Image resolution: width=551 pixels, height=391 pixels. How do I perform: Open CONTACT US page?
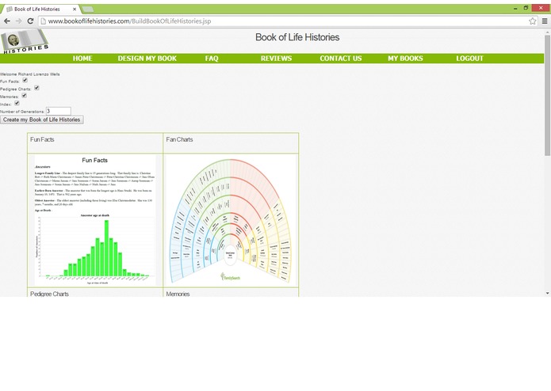click(340, 59)
